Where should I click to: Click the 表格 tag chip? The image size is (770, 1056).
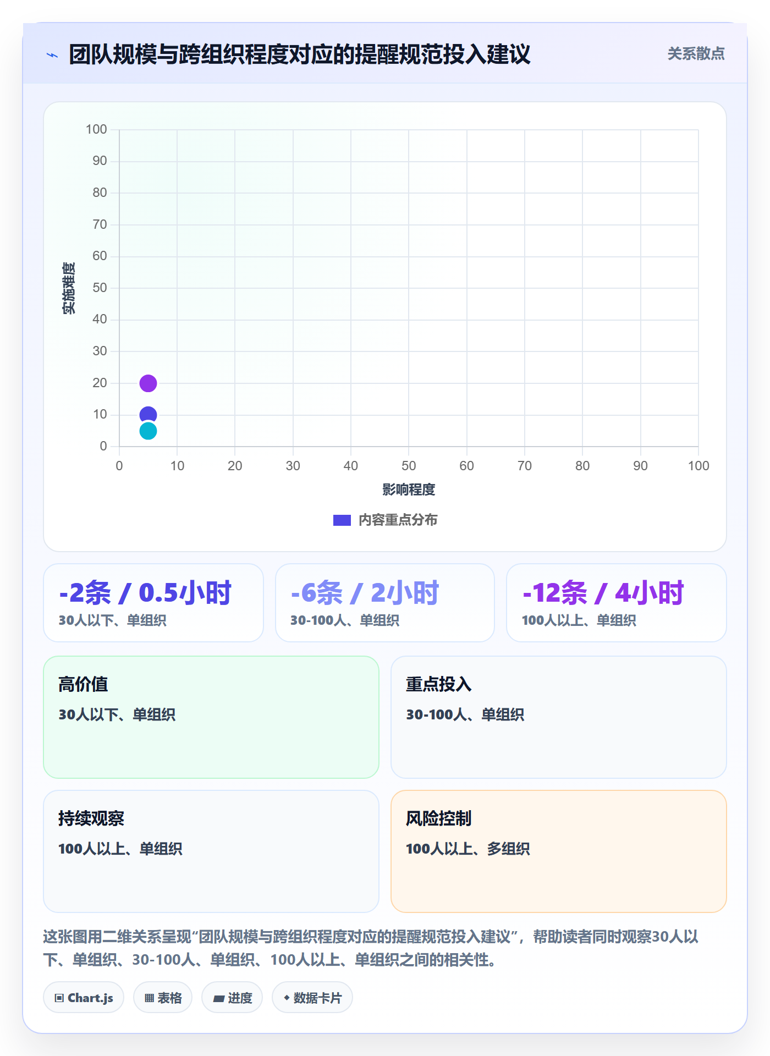[x=163, y=998]
